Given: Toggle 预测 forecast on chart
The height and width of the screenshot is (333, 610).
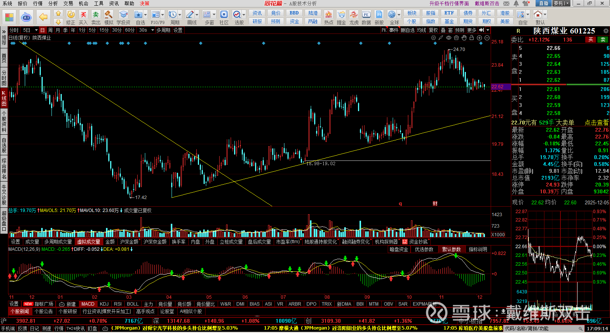Looking at the screenshot, I should [x=460, y=30].
